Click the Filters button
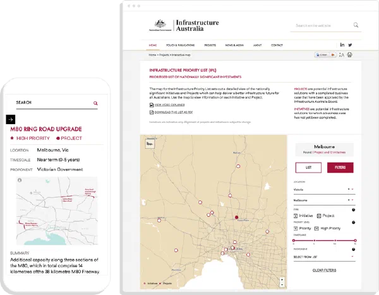379x295 pixels. pyautogui.click(x=340, y=168)
